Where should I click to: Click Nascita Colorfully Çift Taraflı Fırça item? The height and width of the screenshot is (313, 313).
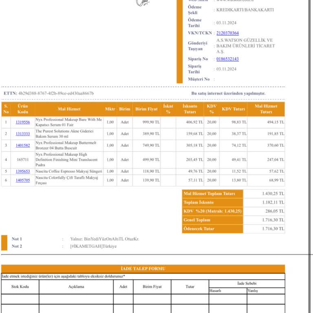(x=67, y=180)
